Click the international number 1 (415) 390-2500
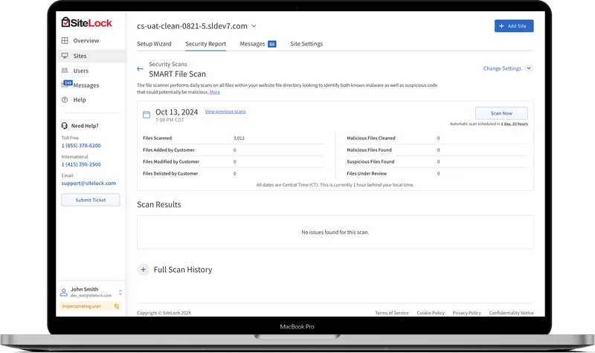The height and width of the screenshot is (353, 595). pyautogui.click(x=81, y=164)
